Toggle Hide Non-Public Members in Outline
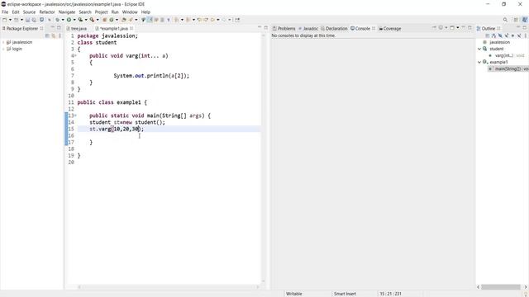The width and height of the screenshot is (529, 297). [512, 35]
